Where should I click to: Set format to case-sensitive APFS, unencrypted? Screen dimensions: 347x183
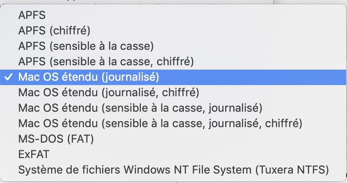(86, 46)
